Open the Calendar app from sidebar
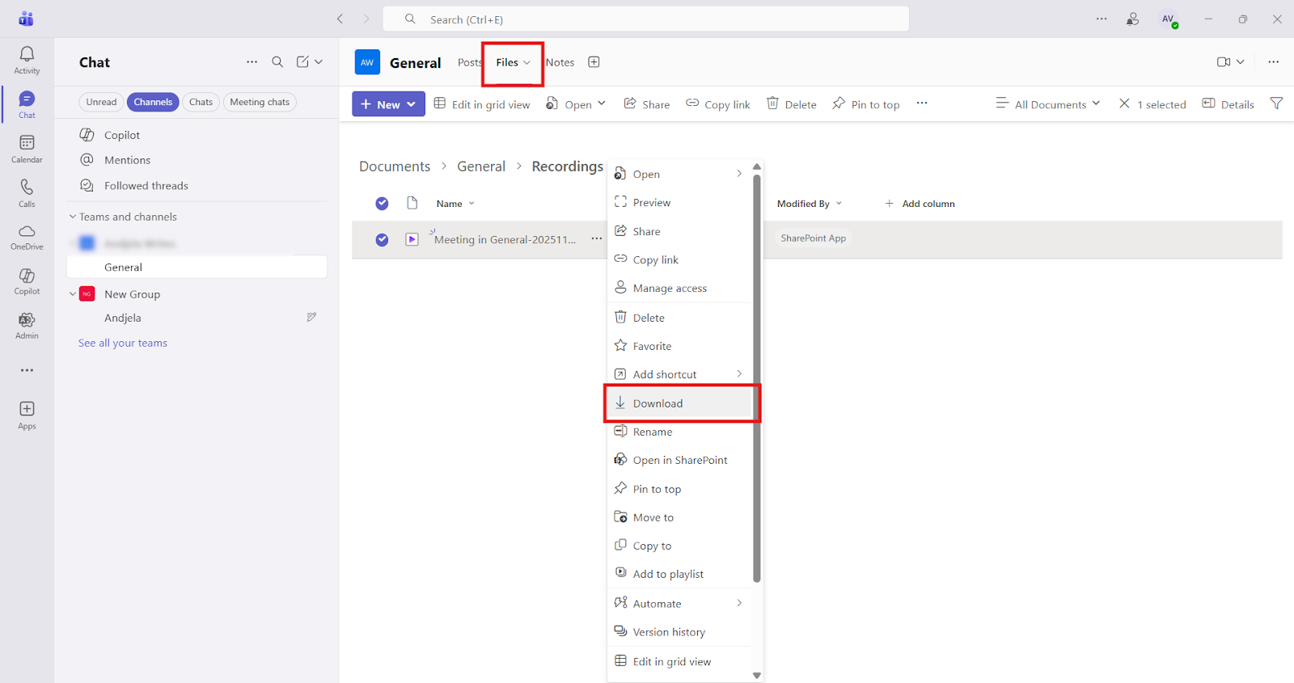Screen dimensions: 1294x683 (x=27, y=149)
